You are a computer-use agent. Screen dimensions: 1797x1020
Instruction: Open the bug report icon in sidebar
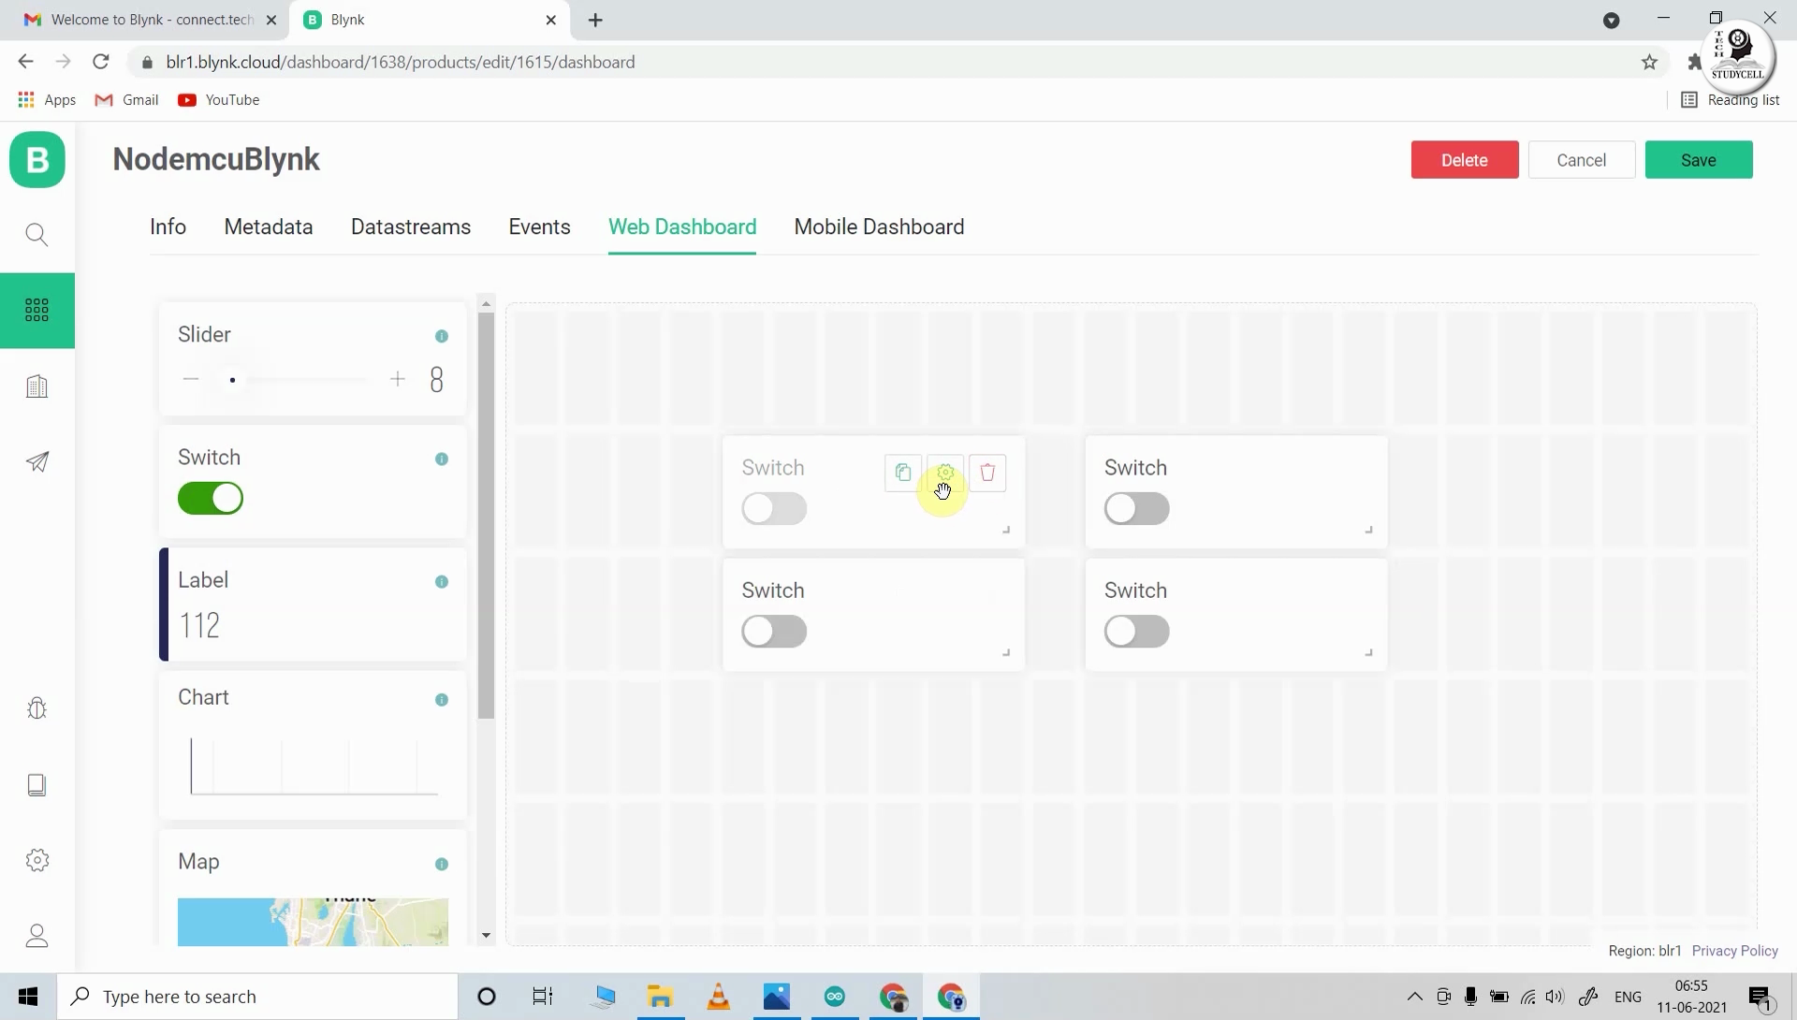pyautogui.click(x=37, y=708)
